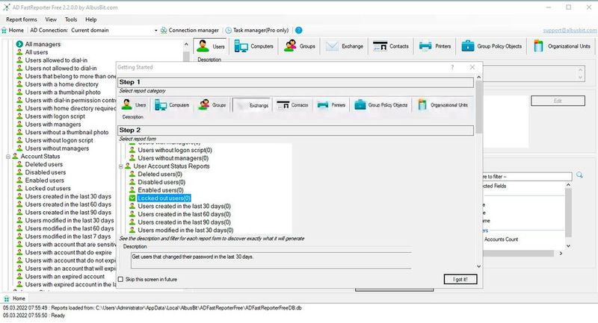Collapse the Account Status tree node
598x323 pixels.
[x=8, y=157]
